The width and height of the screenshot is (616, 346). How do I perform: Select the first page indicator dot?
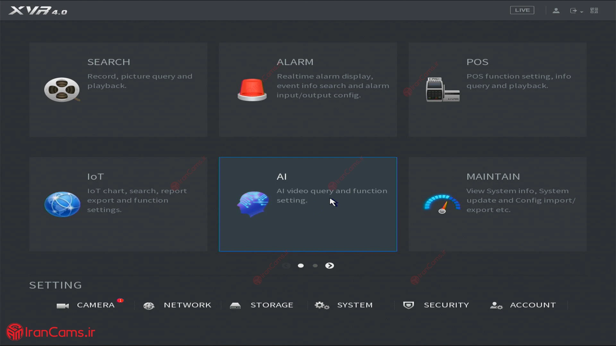(x=301, y=266)
